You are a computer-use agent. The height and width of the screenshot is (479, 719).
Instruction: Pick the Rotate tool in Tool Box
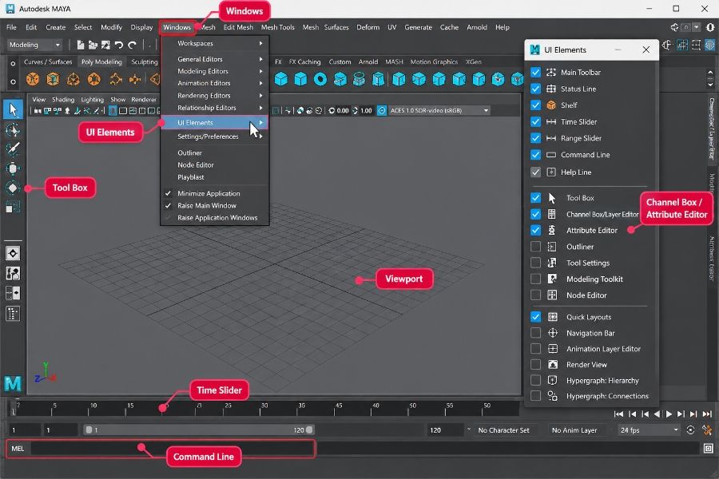click(x=13, y=188)
